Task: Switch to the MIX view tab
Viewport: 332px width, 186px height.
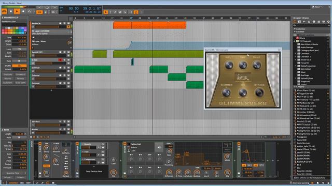Action: point(22,183)
